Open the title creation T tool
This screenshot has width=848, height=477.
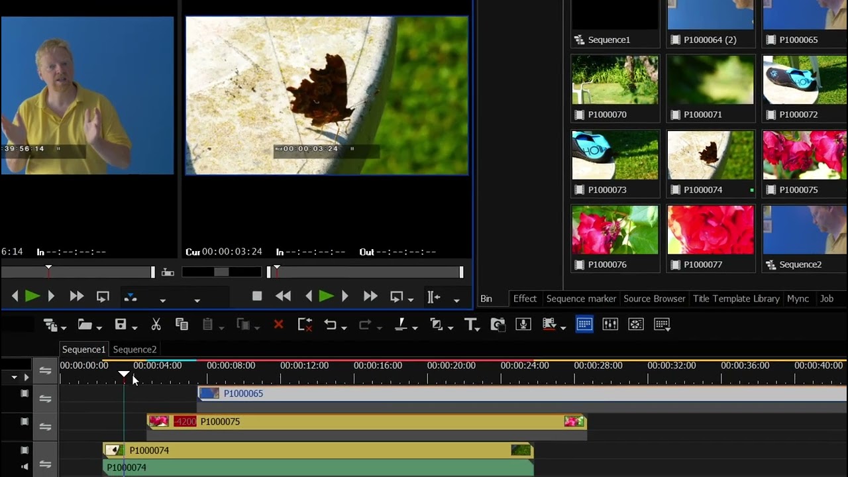(470, 325)
